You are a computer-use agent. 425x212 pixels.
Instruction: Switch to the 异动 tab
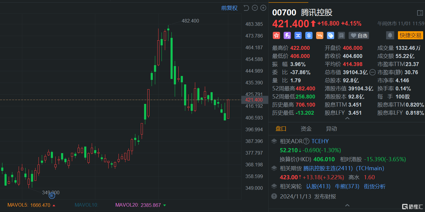pos(331,129)
